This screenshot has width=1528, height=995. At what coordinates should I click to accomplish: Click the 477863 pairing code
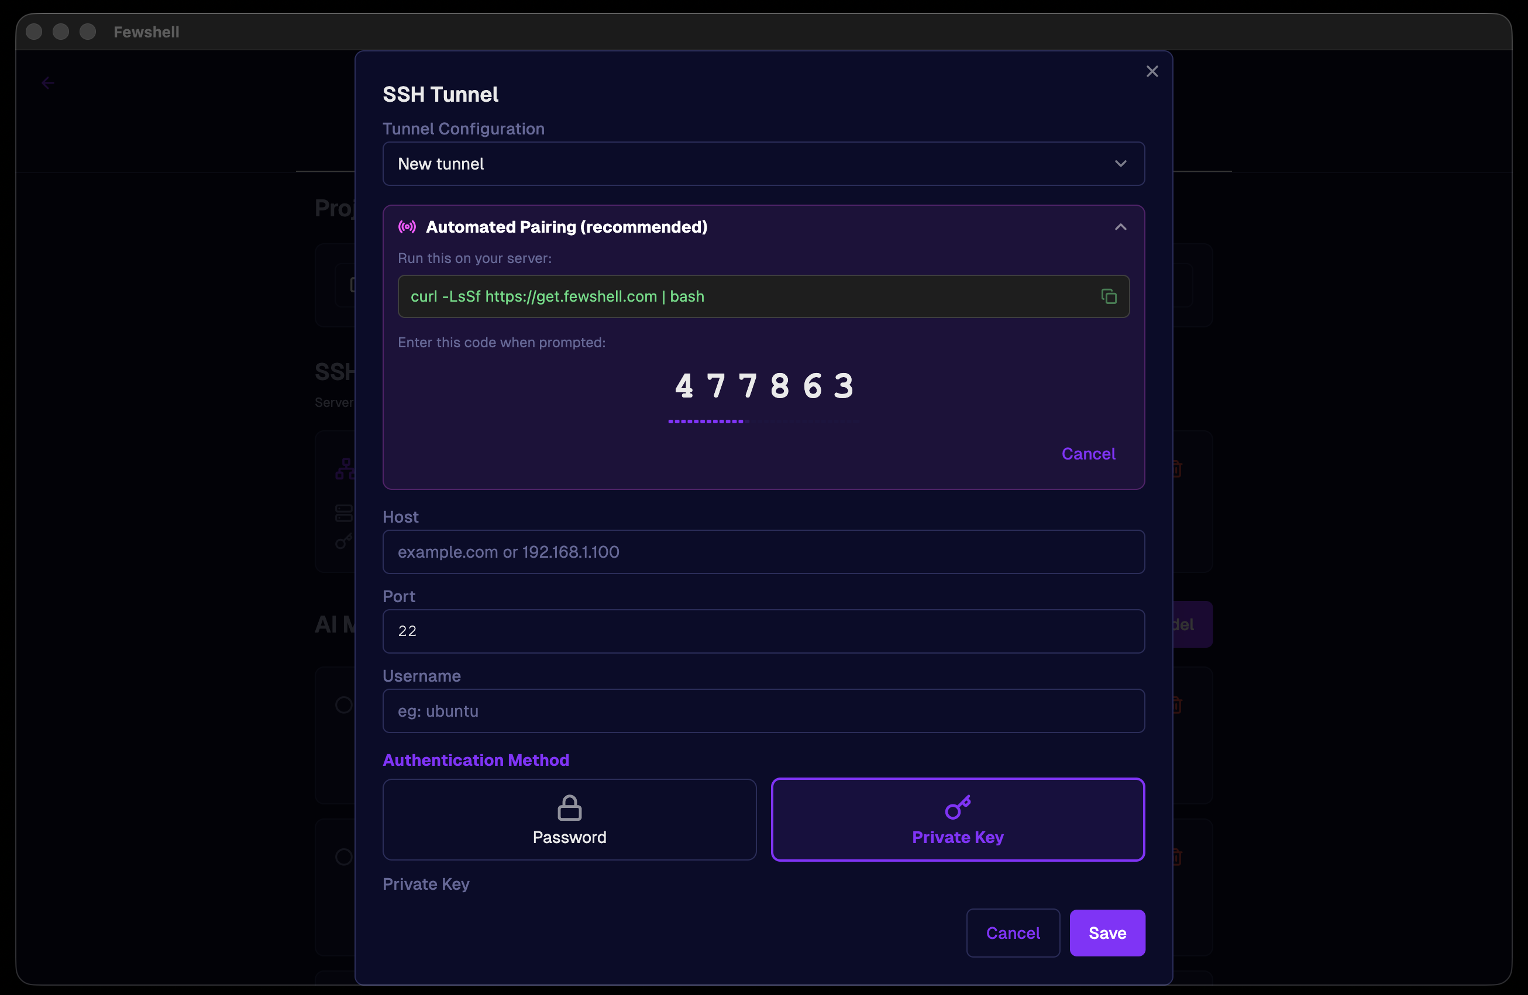763,386
